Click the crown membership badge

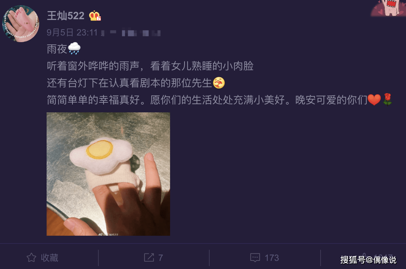(x=95, y=16)
